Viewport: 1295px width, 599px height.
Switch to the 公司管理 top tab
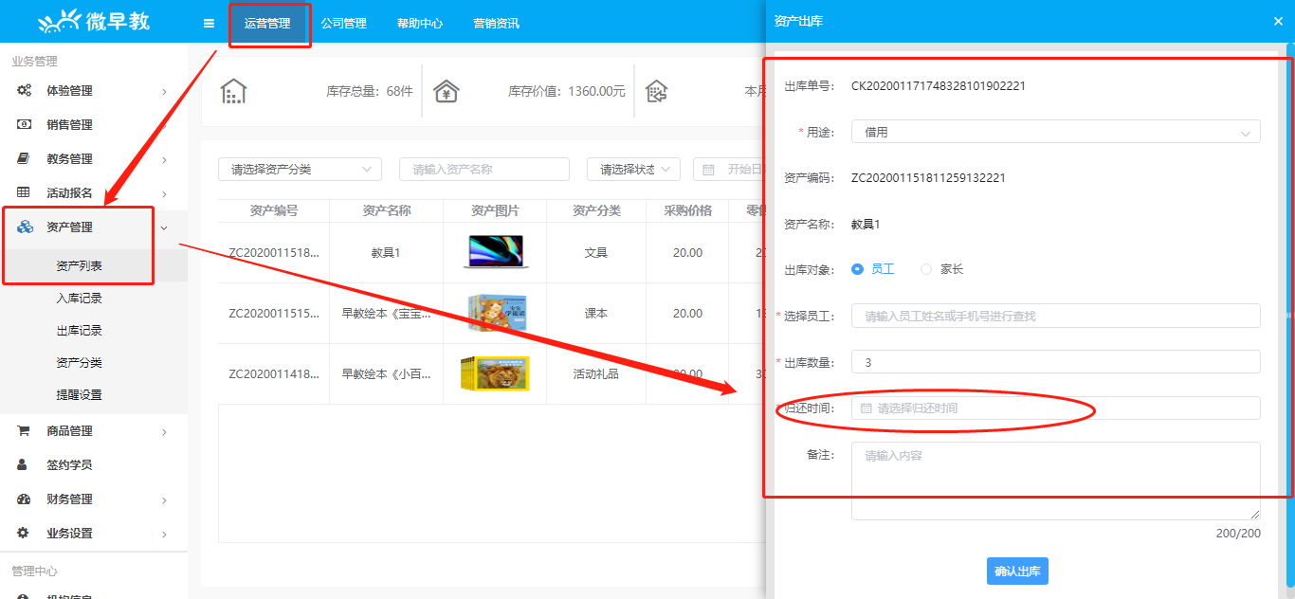click(343, 24)
